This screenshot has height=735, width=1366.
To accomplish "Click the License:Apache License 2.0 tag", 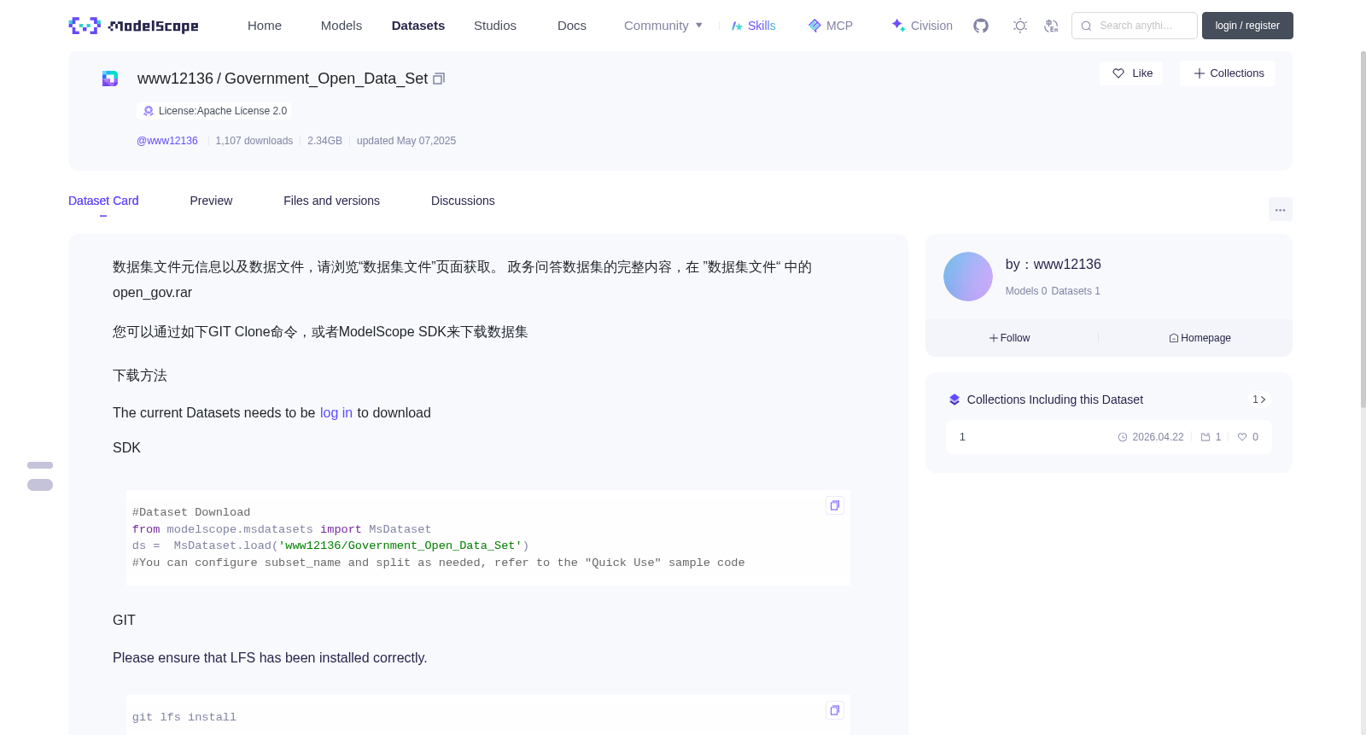I will [x=214, y=111].
